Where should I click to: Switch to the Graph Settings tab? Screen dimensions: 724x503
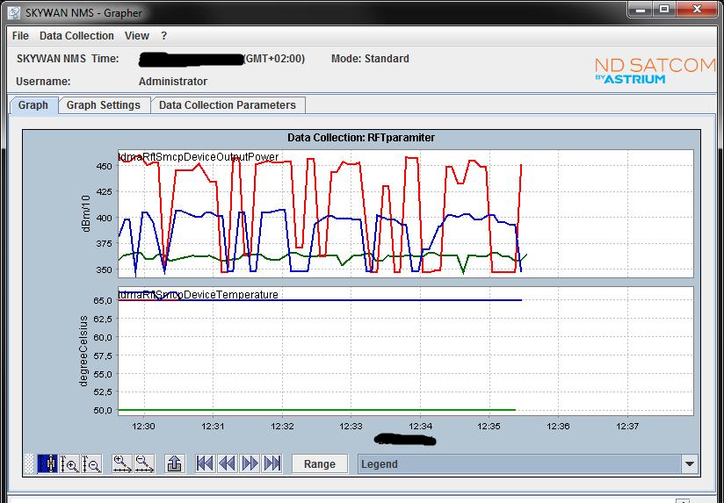point(104,105)
